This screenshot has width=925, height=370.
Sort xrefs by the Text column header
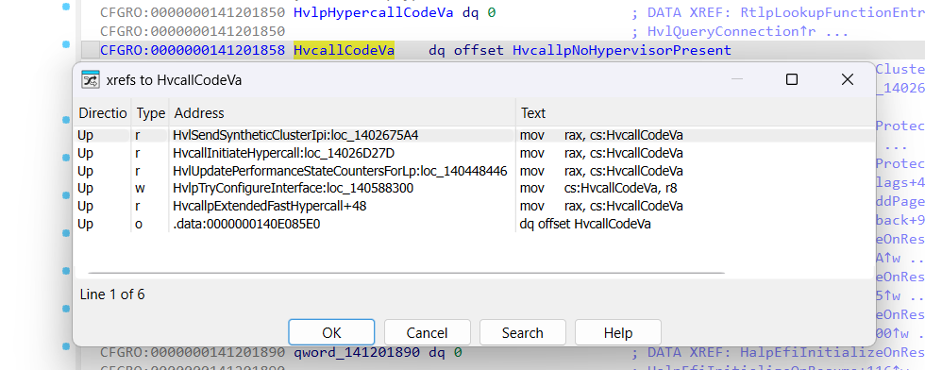tap(695, 112)
